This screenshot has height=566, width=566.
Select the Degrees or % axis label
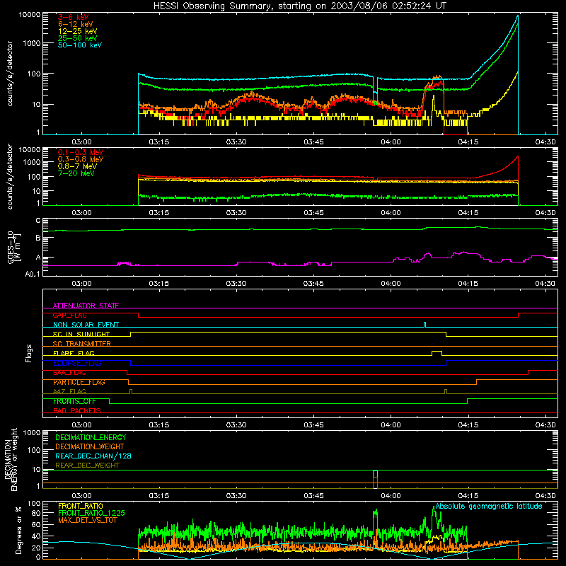[x=18, y=530]
